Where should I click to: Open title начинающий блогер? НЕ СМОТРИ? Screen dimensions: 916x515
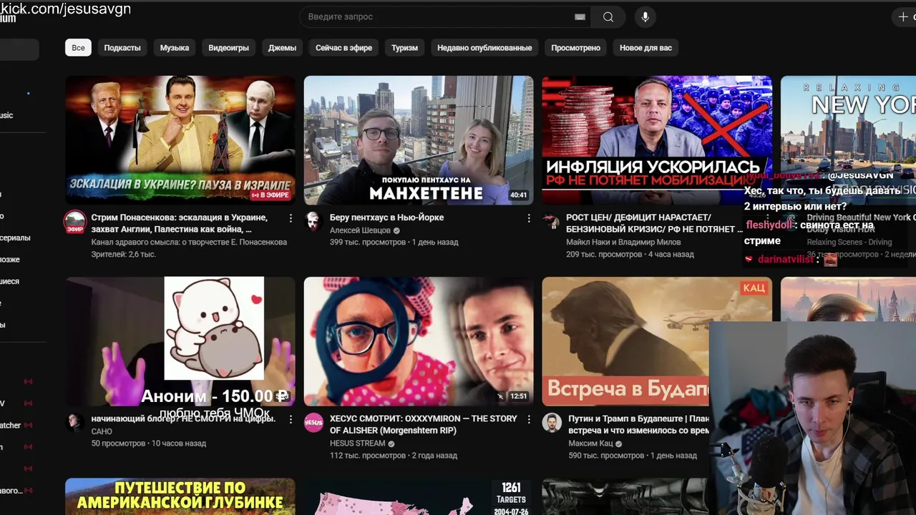click(183, 418)
